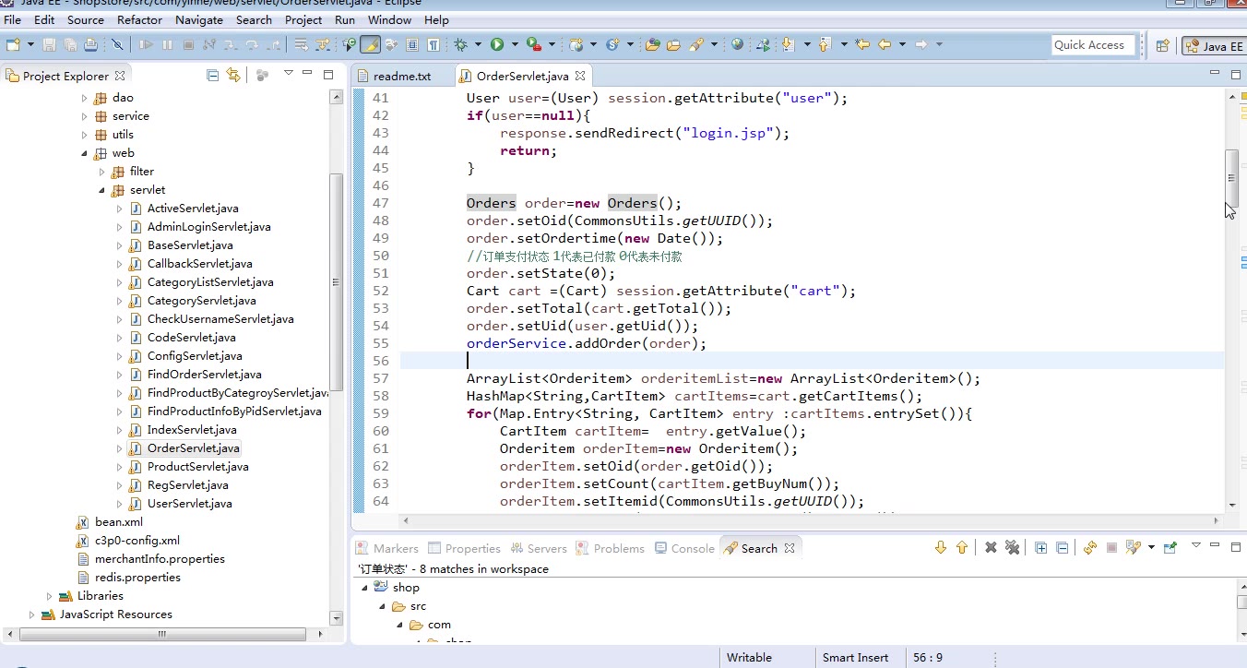Click the Open Web Browser globe icon
The width and height of the screenshot is (1247, 668).
(737, 44)
